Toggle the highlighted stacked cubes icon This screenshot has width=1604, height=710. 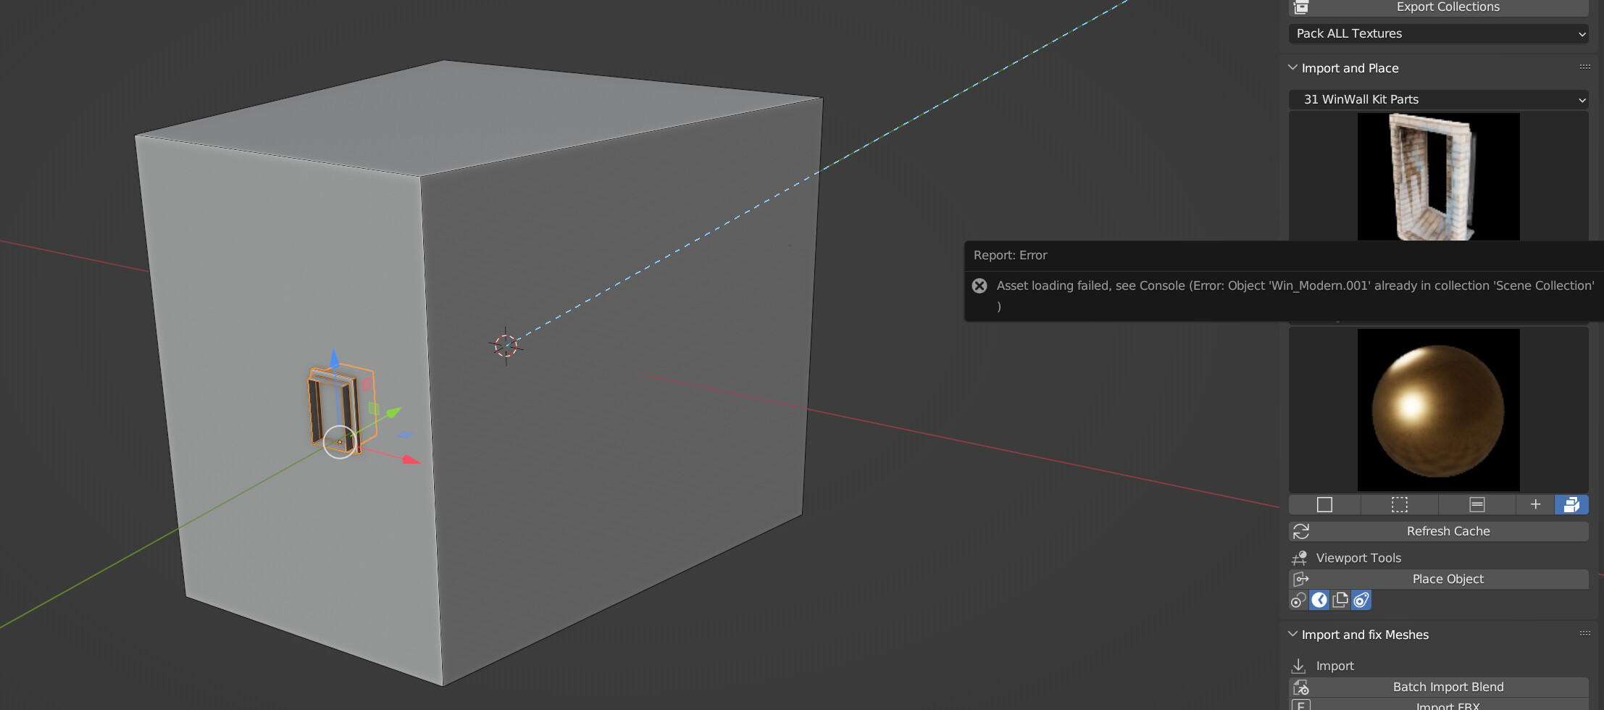1571,504
